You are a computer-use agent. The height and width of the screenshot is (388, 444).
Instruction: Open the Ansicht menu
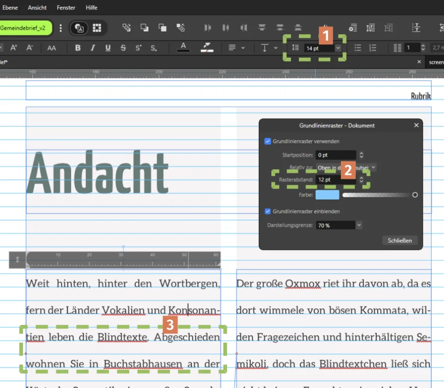click(x=37, y=8)
